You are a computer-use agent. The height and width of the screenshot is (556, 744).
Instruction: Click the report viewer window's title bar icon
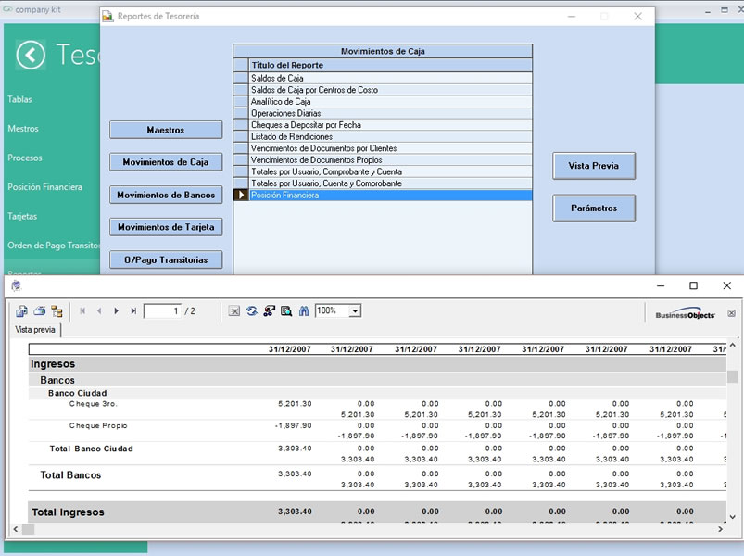click(17, 285)
